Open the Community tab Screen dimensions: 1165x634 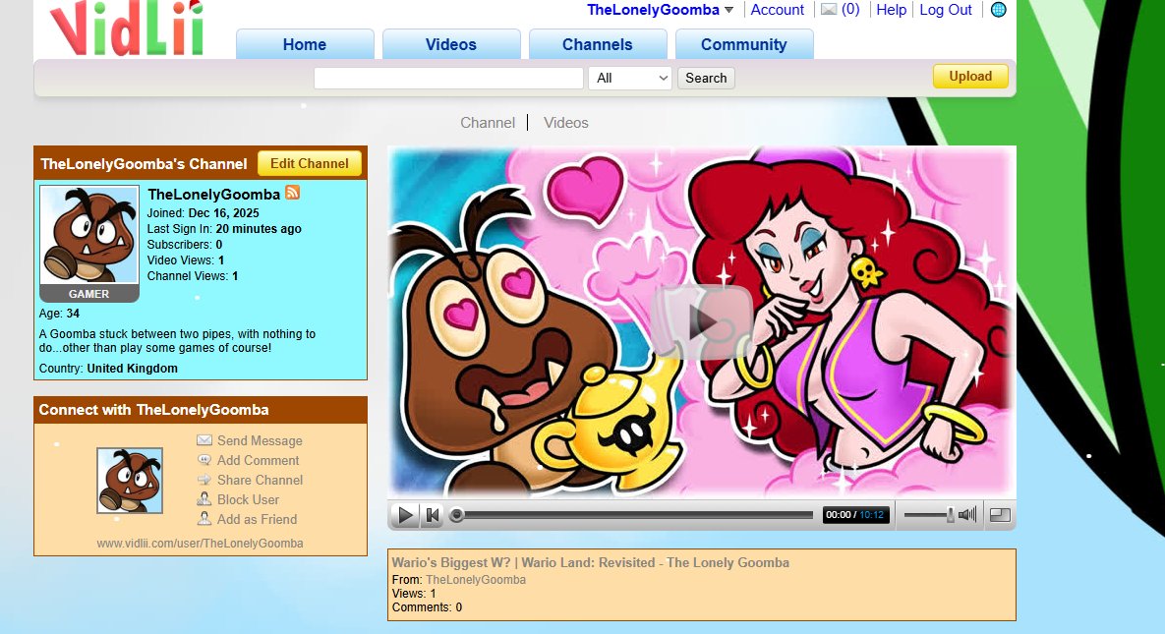[743, 44]
